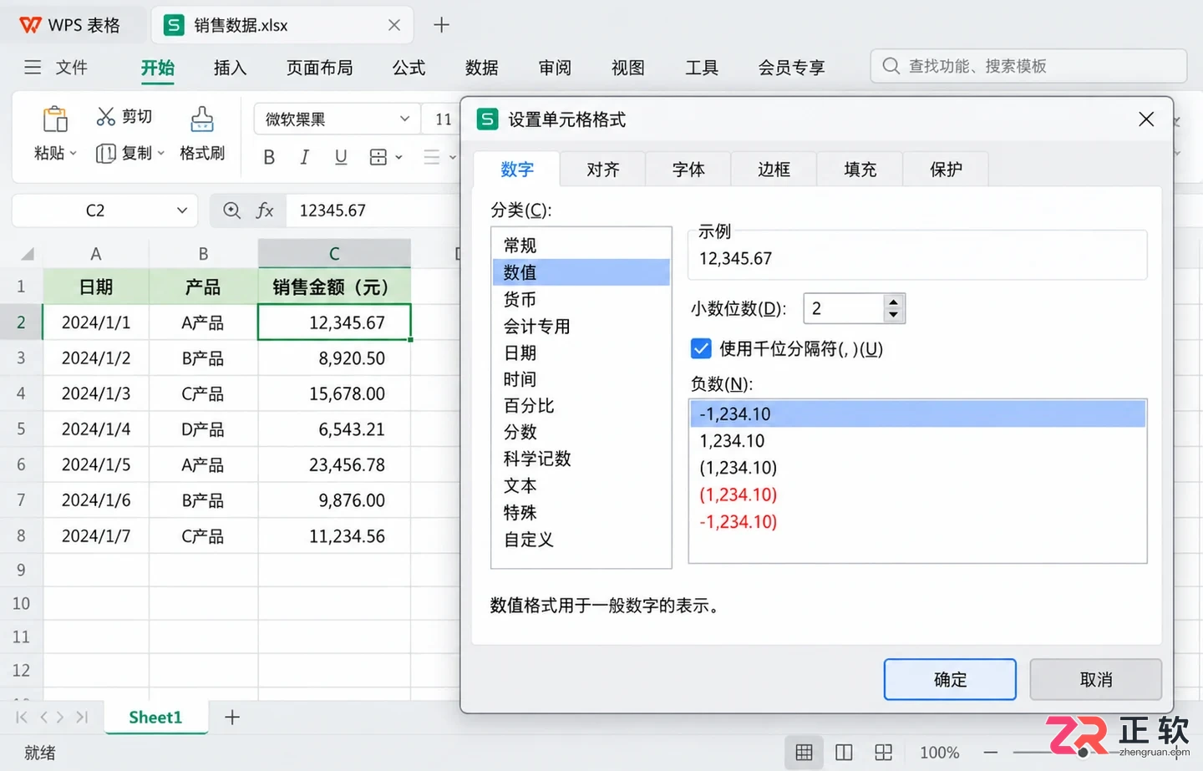
Task: Click the search box 查找功能、搜索模板
Action: tap(1028, 66)
